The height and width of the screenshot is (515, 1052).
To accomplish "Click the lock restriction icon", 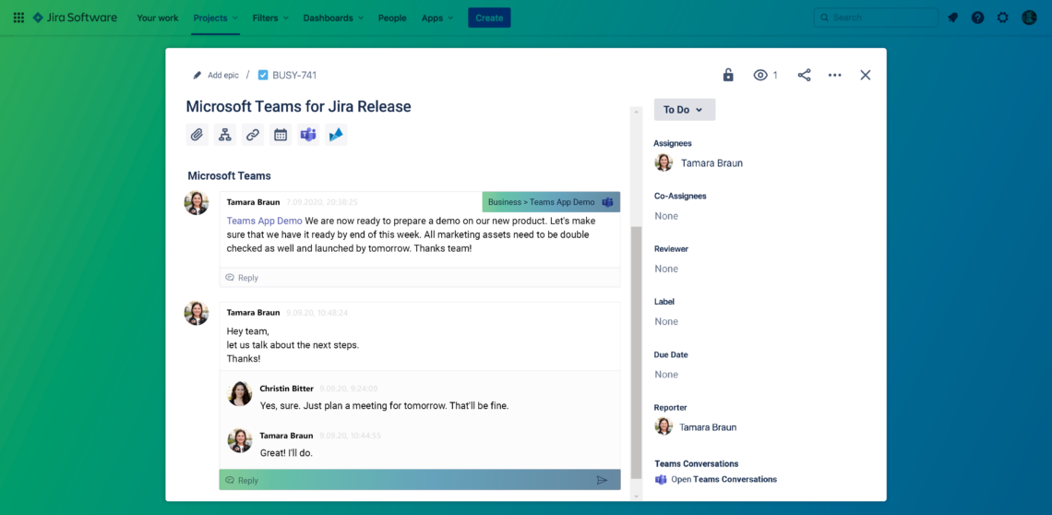I will coord(728,75).
